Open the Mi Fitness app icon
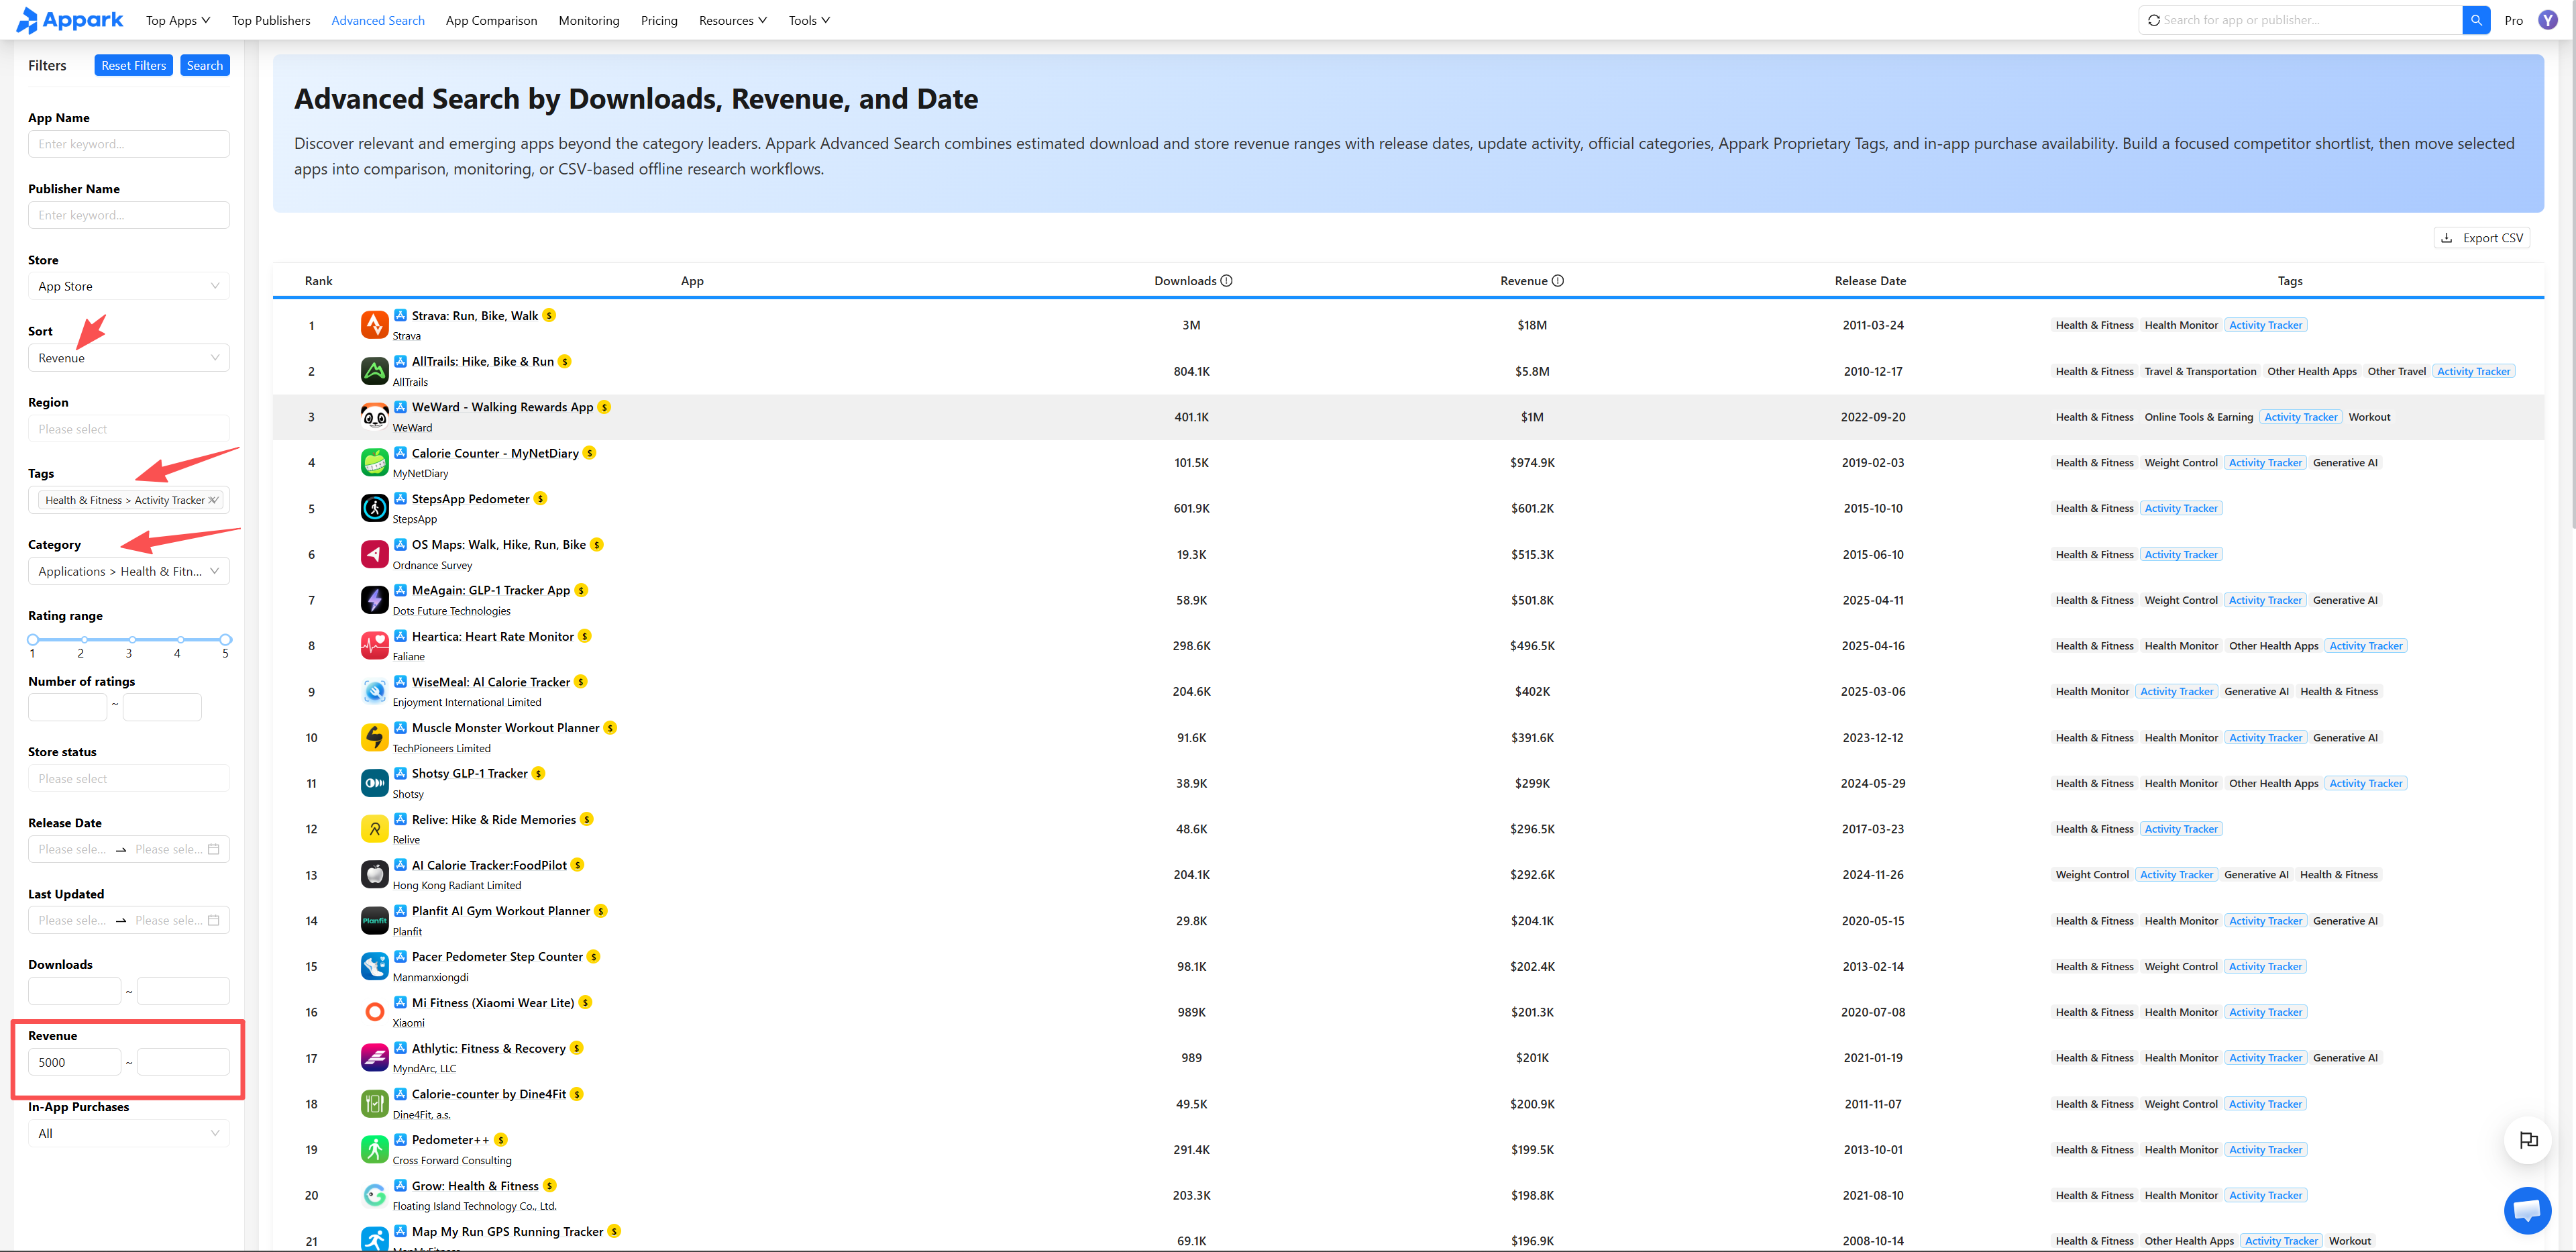 click(x=374, y=1012)
